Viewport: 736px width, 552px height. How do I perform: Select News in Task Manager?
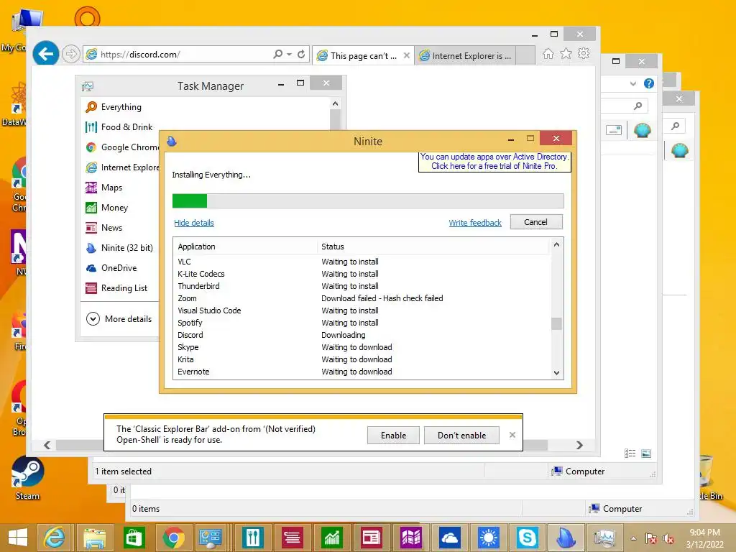(111, 228)
